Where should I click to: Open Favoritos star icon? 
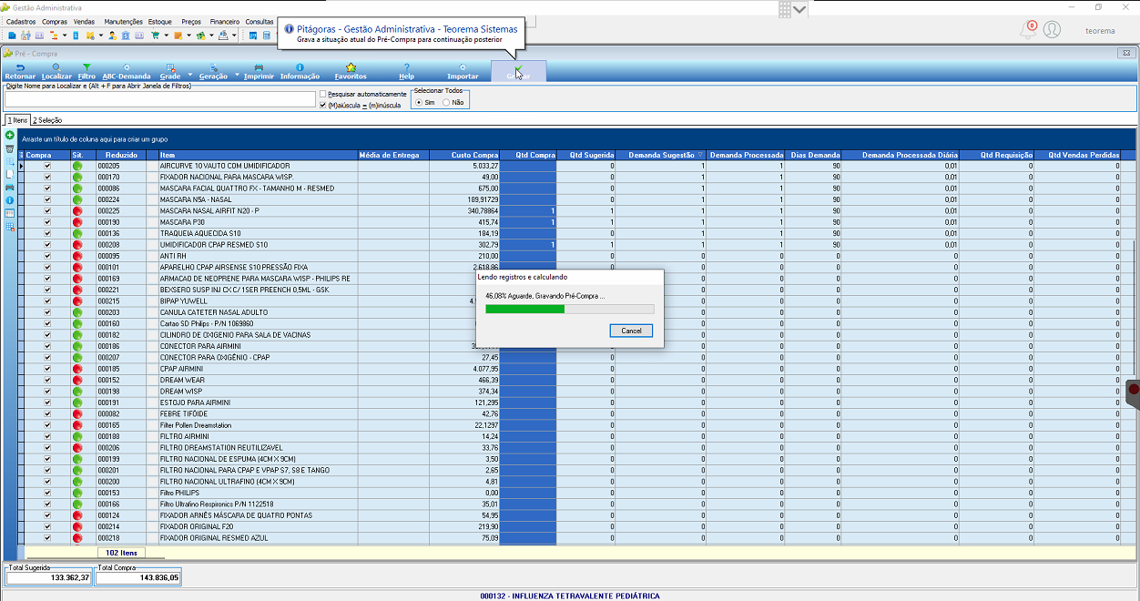pos(351,72)
